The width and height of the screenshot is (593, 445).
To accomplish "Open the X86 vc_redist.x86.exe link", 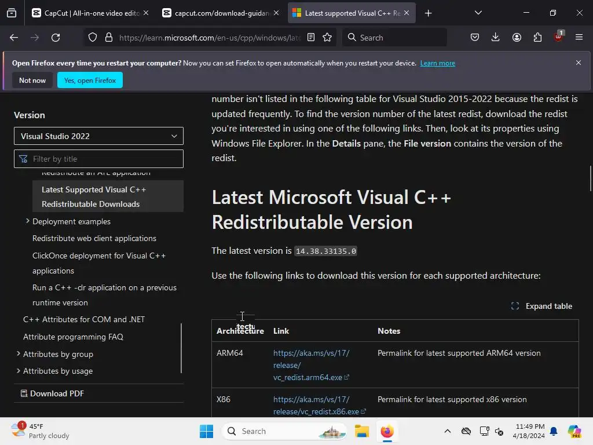I will [320, 405].
